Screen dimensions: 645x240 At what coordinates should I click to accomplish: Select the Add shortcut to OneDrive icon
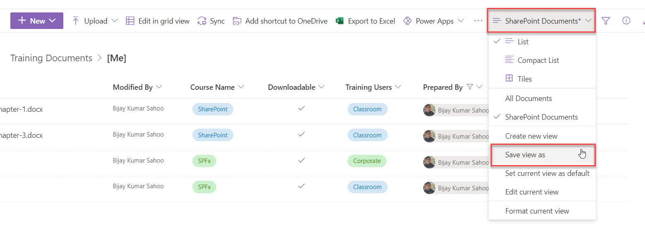point(237,20)
